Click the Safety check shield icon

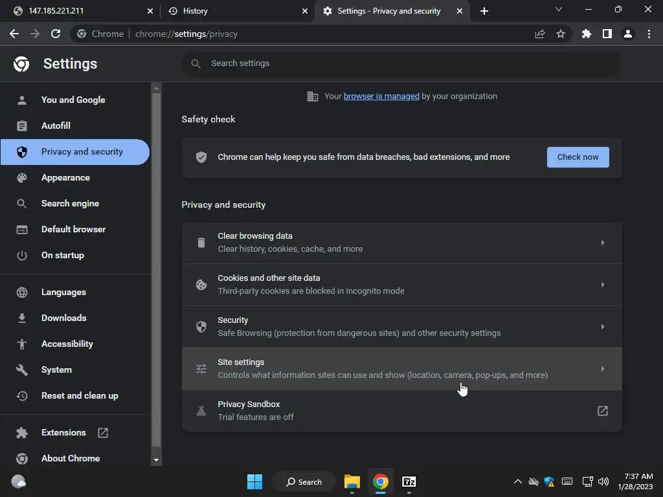[201, 157]
